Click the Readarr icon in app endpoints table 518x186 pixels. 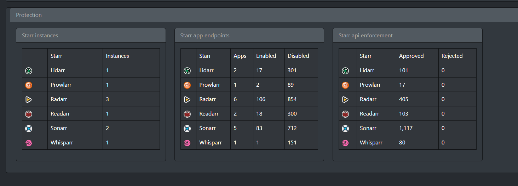[x=187, y=114]
